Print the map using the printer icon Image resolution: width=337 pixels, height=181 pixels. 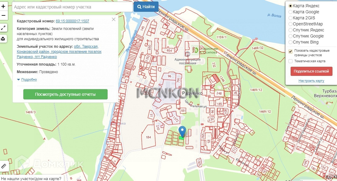tap(3, 39)
